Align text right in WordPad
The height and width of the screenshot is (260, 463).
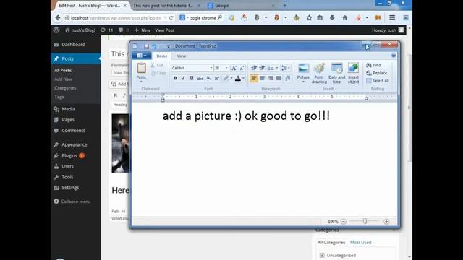pyautogui.click(x=271, y=78)
